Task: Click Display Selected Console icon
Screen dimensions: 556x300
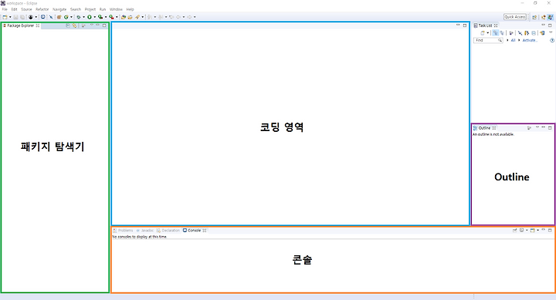Action: [x=521, y=231]
